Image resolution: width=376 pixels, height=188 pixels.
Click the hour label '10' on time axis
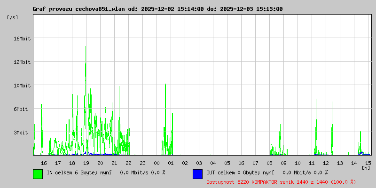click(298, 163)
